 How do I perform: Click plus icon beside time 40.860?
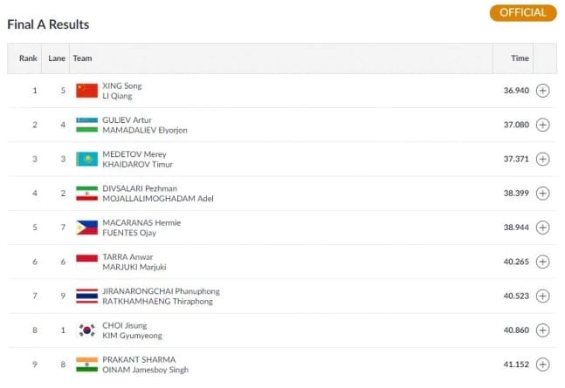tap(542, 330)
